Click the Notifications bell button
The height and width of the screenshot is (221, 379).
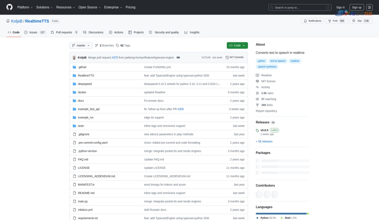312,21
